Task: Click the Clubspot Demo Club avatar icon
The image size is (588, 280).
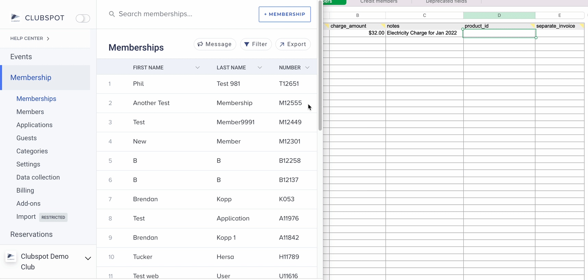Action: click(11, 257)
